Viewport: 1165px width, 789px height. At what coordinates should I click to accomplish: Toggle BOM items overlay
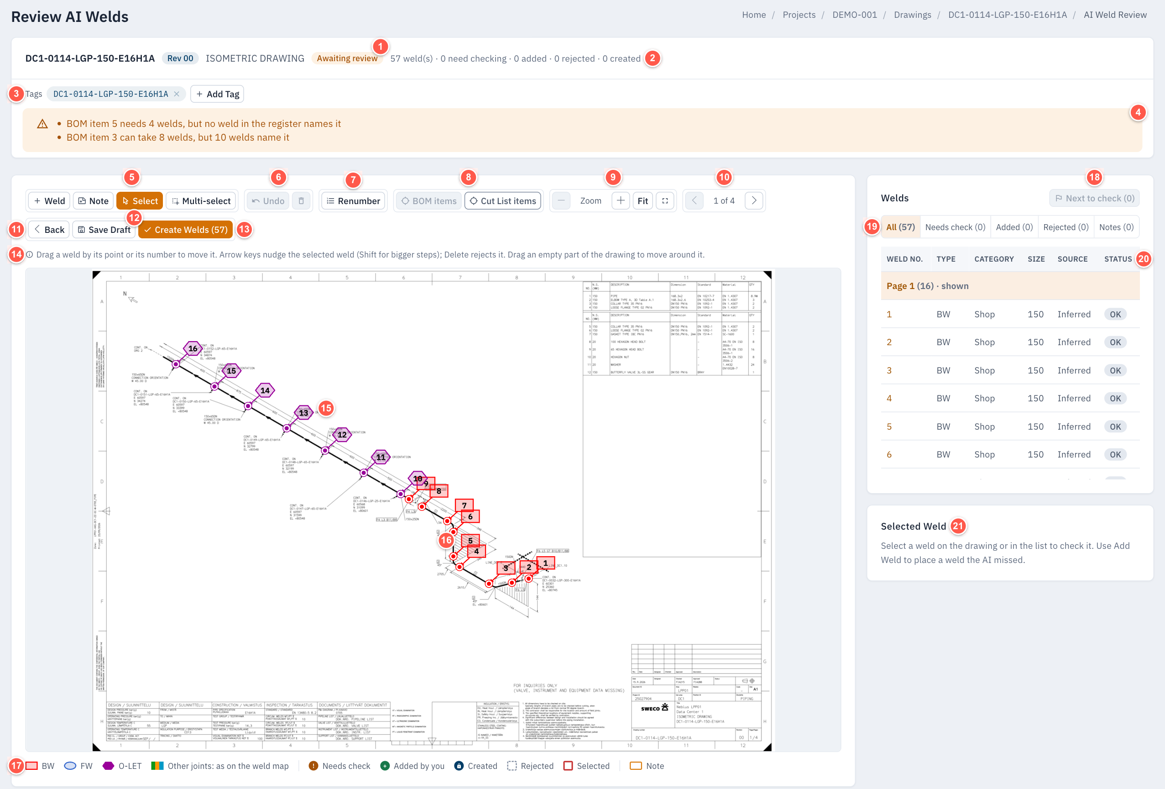(x=428, y=200)
